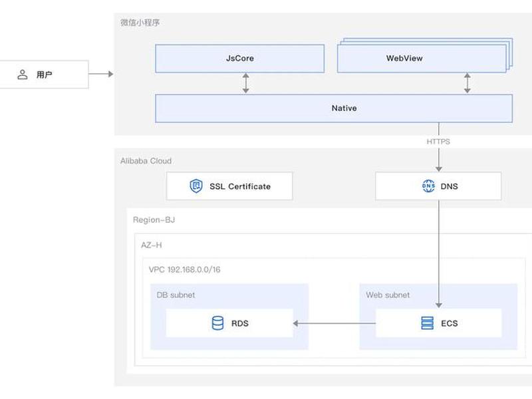Click the Web subnet label
Image resolution: width=532 pixels, height=399 pixels.
pyautogui.click(x=388, y=295)
